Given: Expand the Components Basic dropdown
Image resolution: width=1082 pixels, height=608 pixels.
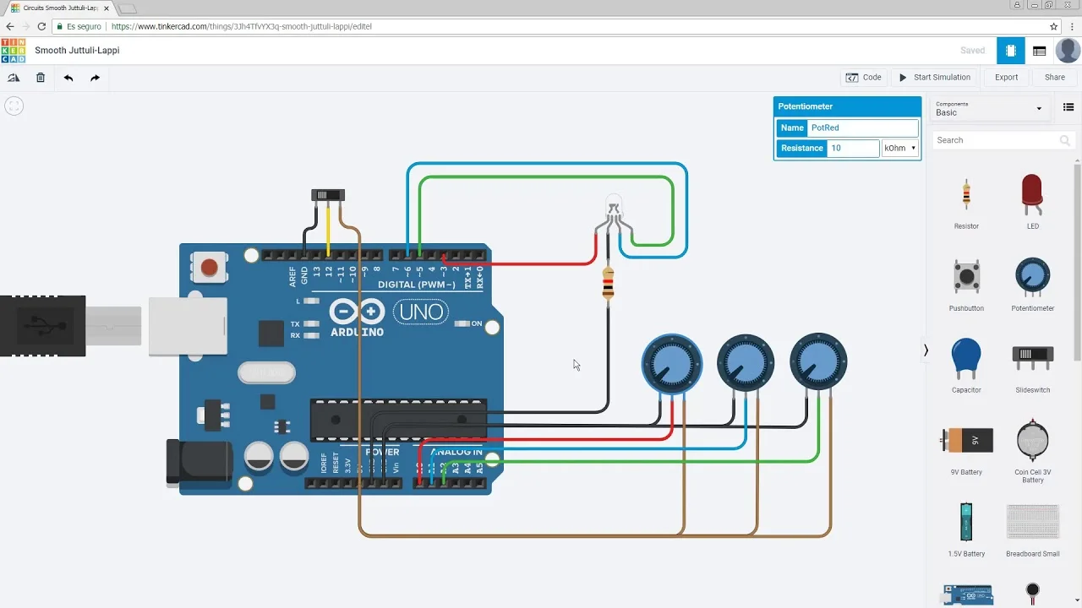Looking at the screenshot, I should click(989, 108).
